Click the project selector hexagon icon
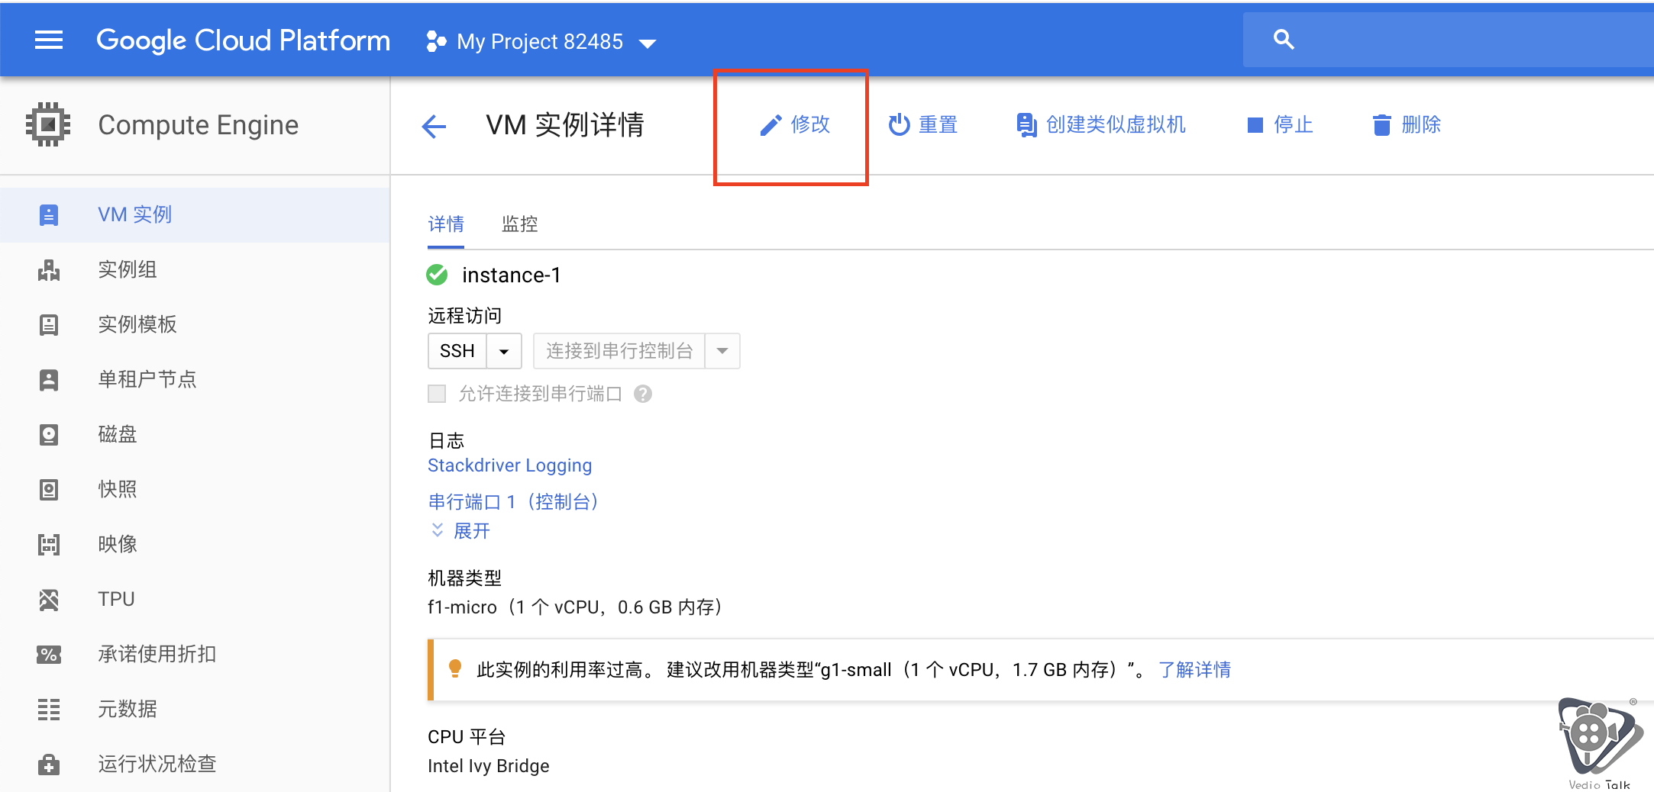 pyautogui.click(x=436, y=41)
